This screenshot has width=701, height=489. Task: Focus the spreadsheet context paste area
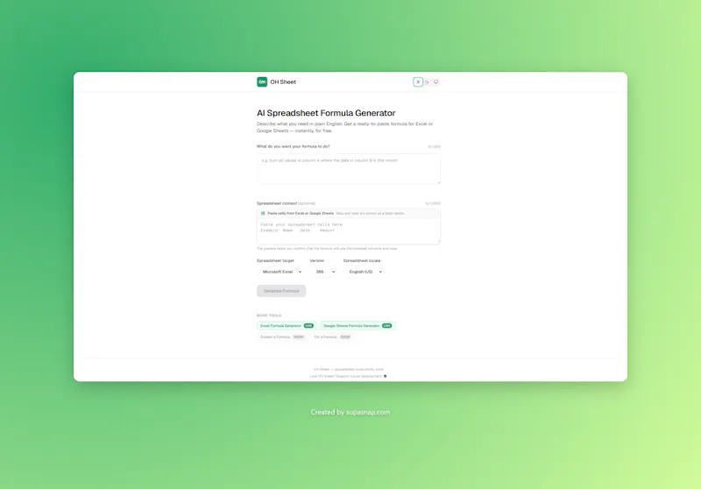(x=348, y=231)
